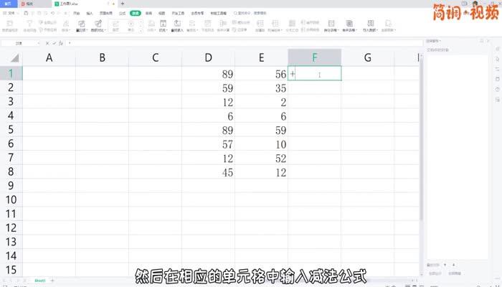Click the new tab plus icon beside 工作簿1.xlsx
Image resolution: width=502 pixels, height=287 pixels.
click(x=122, y=4)
